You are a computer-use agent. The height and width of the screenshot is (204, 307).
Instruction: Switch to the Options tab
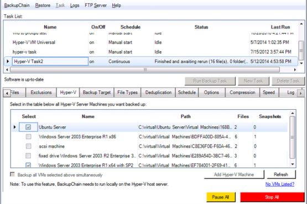tap(211, 93)
